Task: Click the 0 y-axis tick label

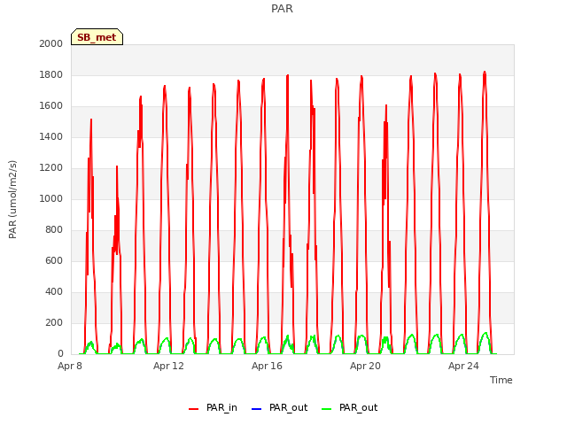Action: point(60,353)
